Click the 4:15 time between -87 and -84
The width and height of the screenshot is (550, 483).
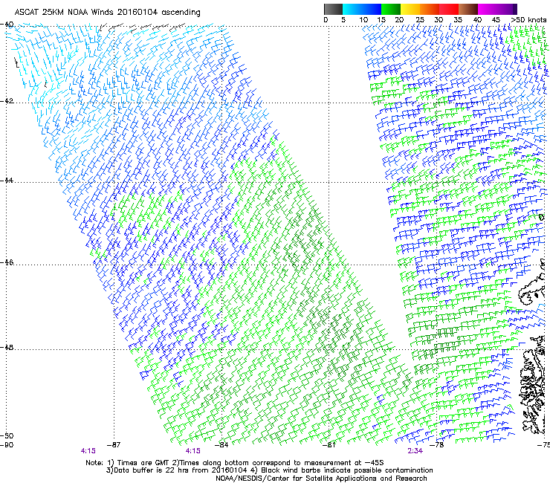click(193, 451)
